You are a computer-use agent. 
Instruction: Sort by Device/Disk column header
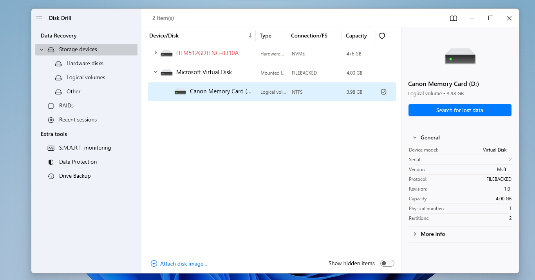164,36
